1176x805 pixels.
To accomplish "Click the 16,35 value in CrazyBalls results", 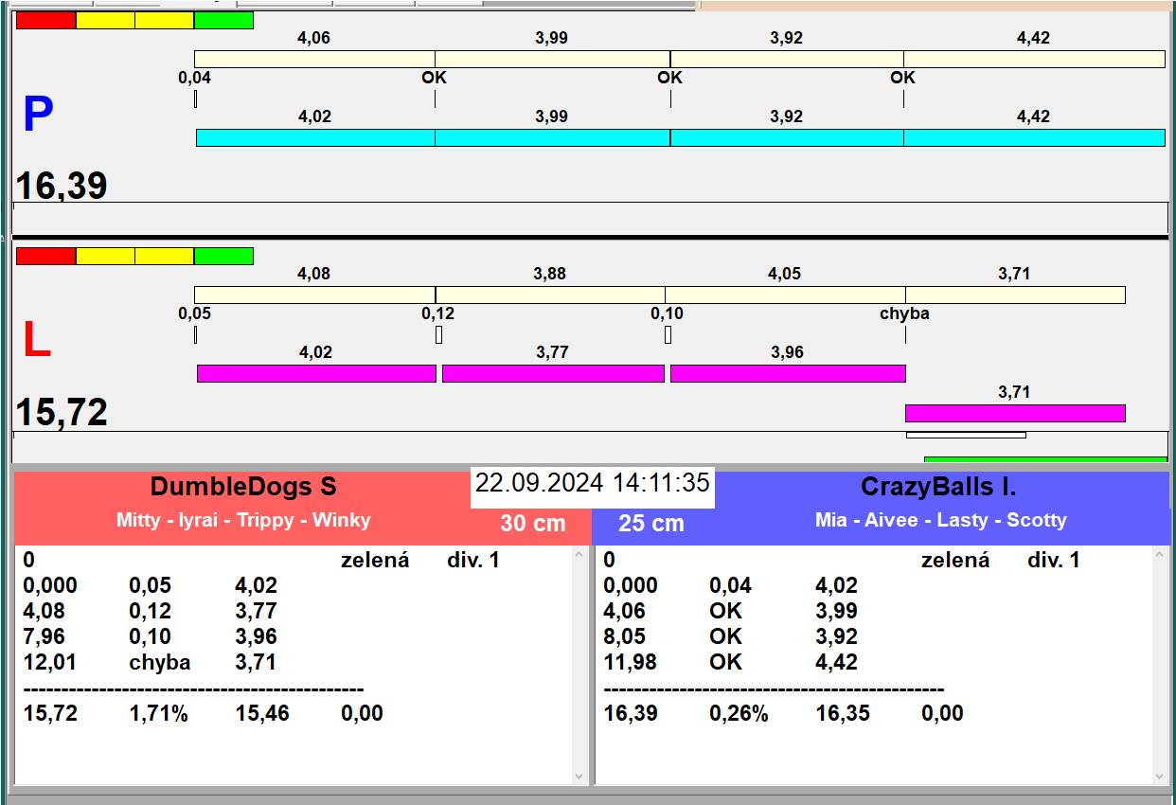I will click(x=843, y=713).
